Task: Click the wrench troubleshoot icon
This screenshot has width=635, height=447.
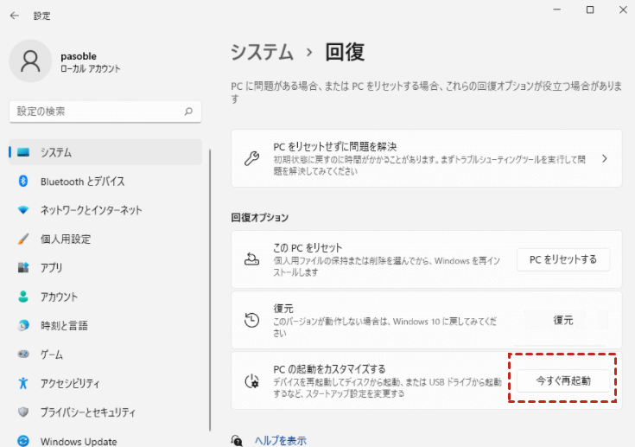Action: 251,158
